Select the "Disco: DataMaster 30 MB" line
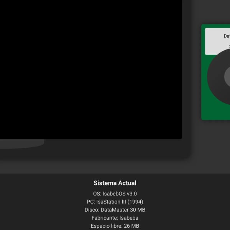The width and height of the screenshot is (230, 230). click(115, 210)
